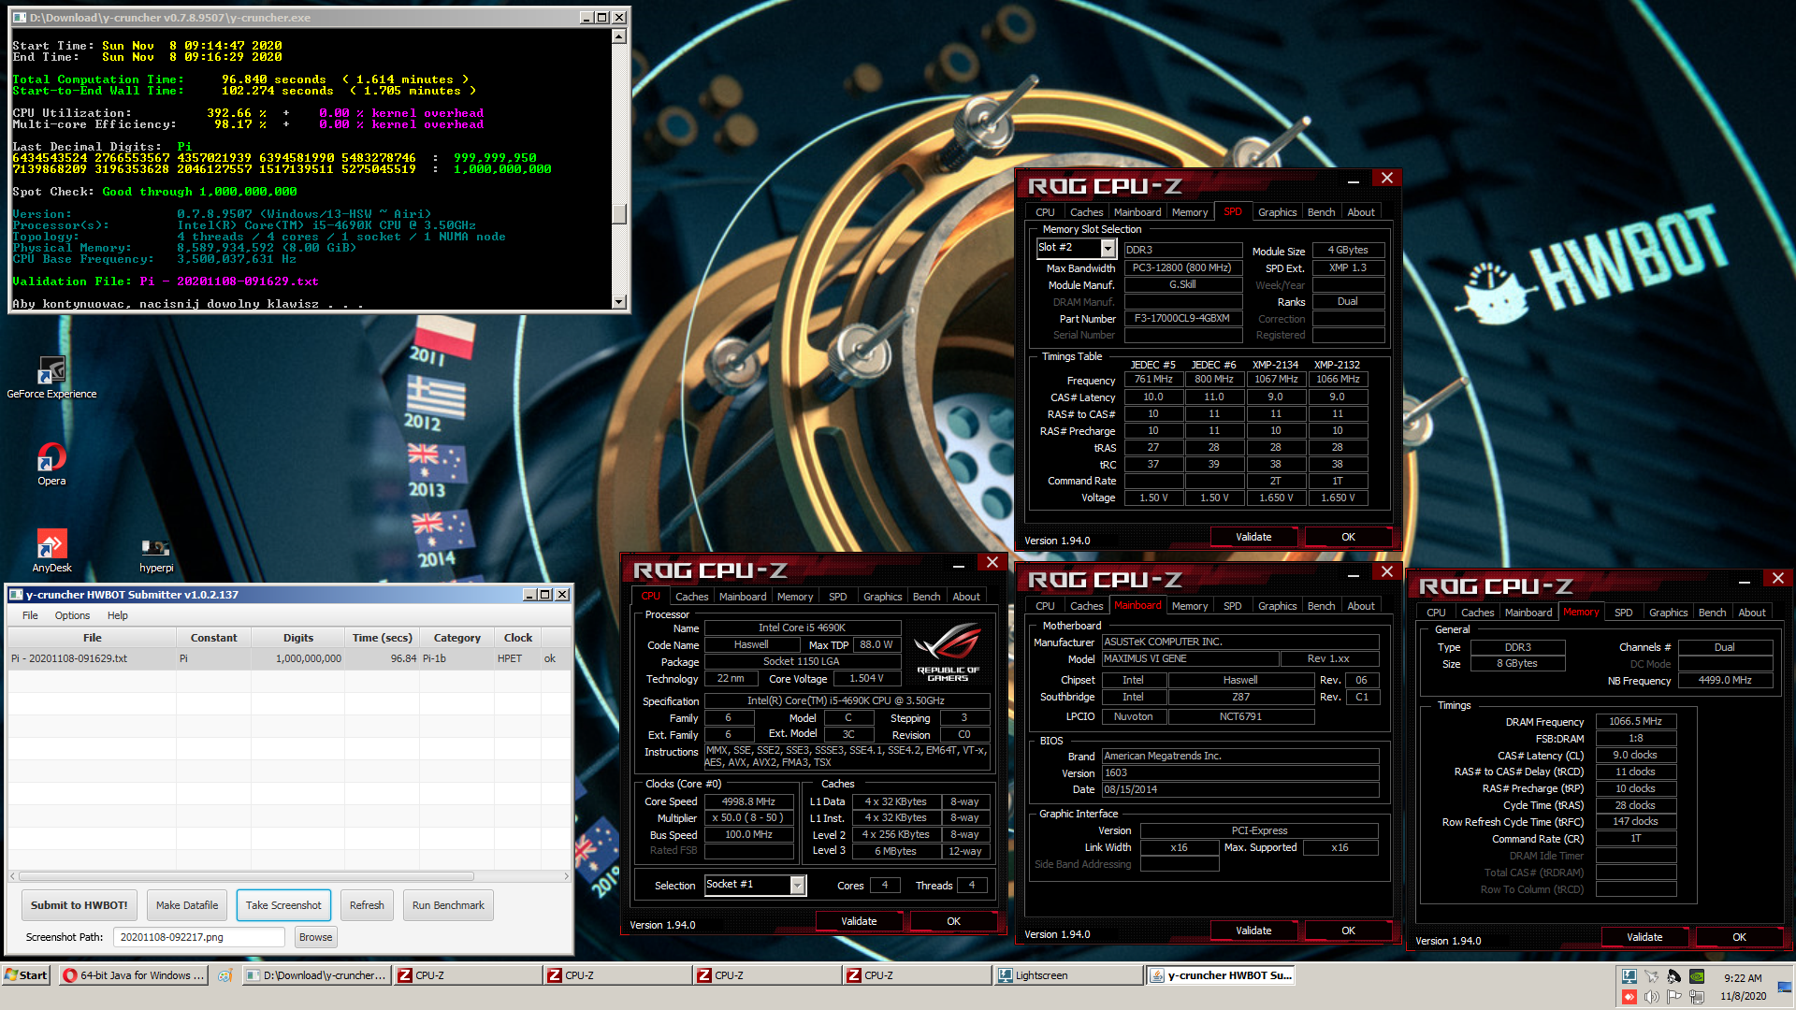
Task: Click OK in CPU-Z Memory window
Action: pyautogui.click(x=1739, y=937)
